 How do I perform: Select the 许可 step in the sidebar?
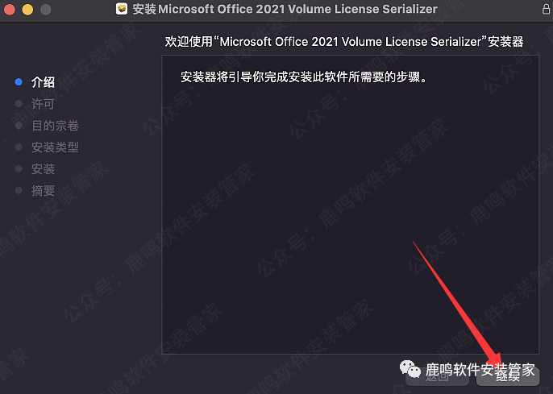pos(43,104)
